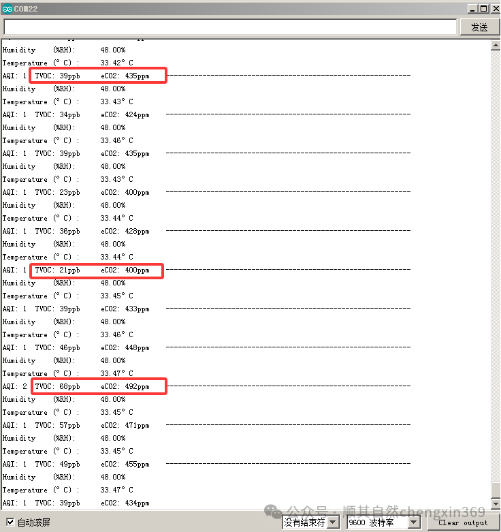Click the Temperature 33.47° C last line
501x532 pixels.
click(68, 490)
